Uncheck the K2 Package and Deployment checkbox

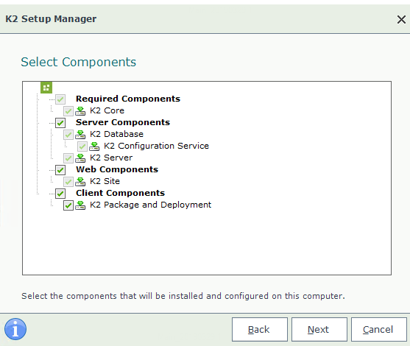(68, 205)
